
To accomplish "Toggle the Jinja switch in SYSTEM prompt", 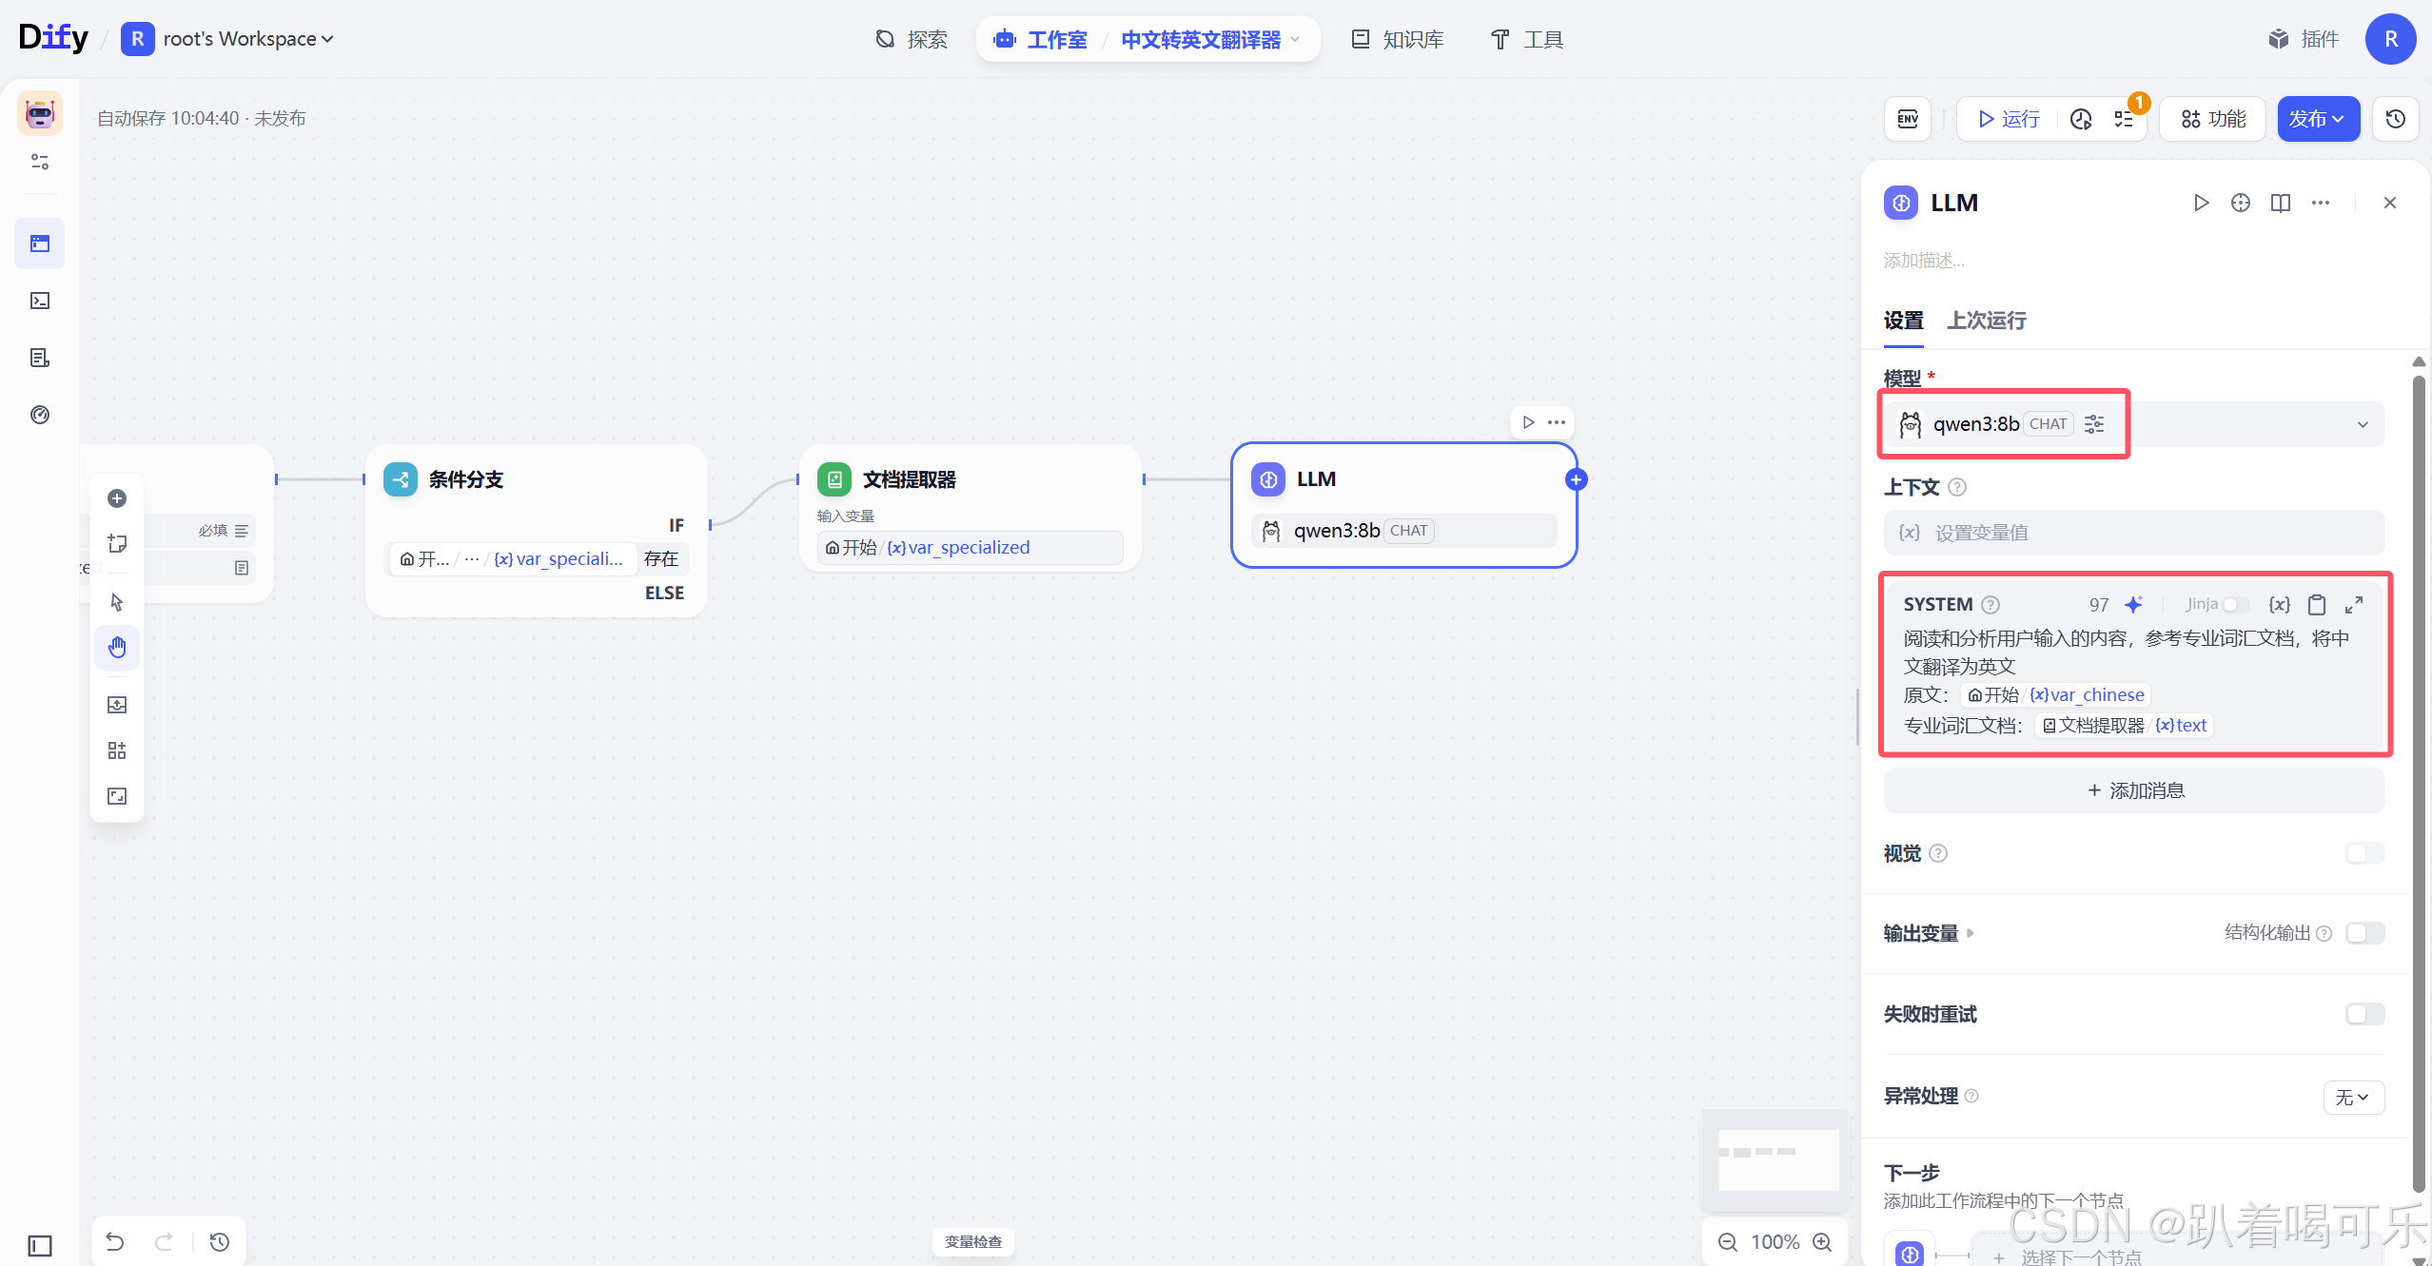I will pyautogui.click(x=2235, y=605).
